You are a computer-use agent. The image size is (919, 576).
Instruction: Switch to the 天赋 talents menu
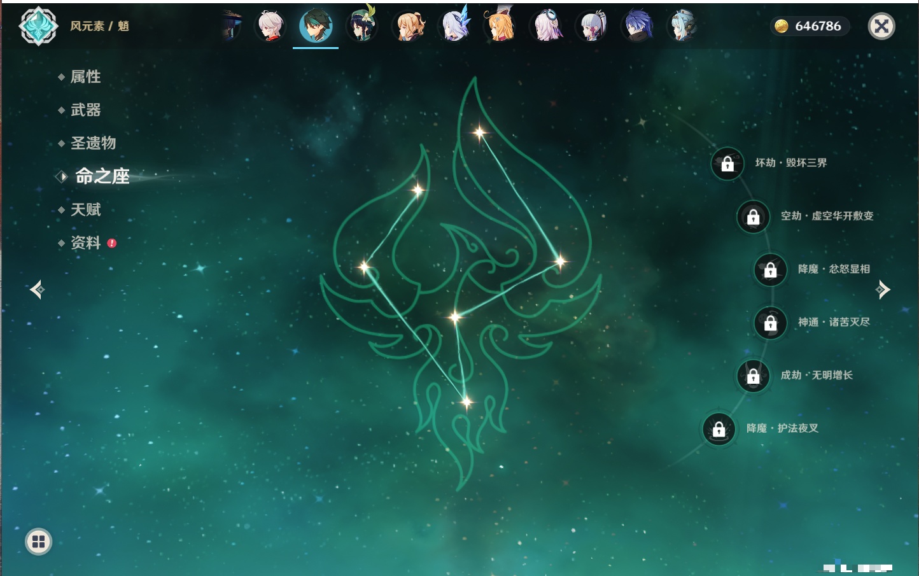tap(85, 209)
